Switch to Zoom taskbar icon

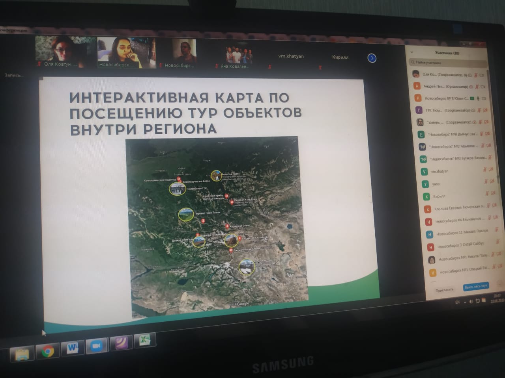[97, 346]
